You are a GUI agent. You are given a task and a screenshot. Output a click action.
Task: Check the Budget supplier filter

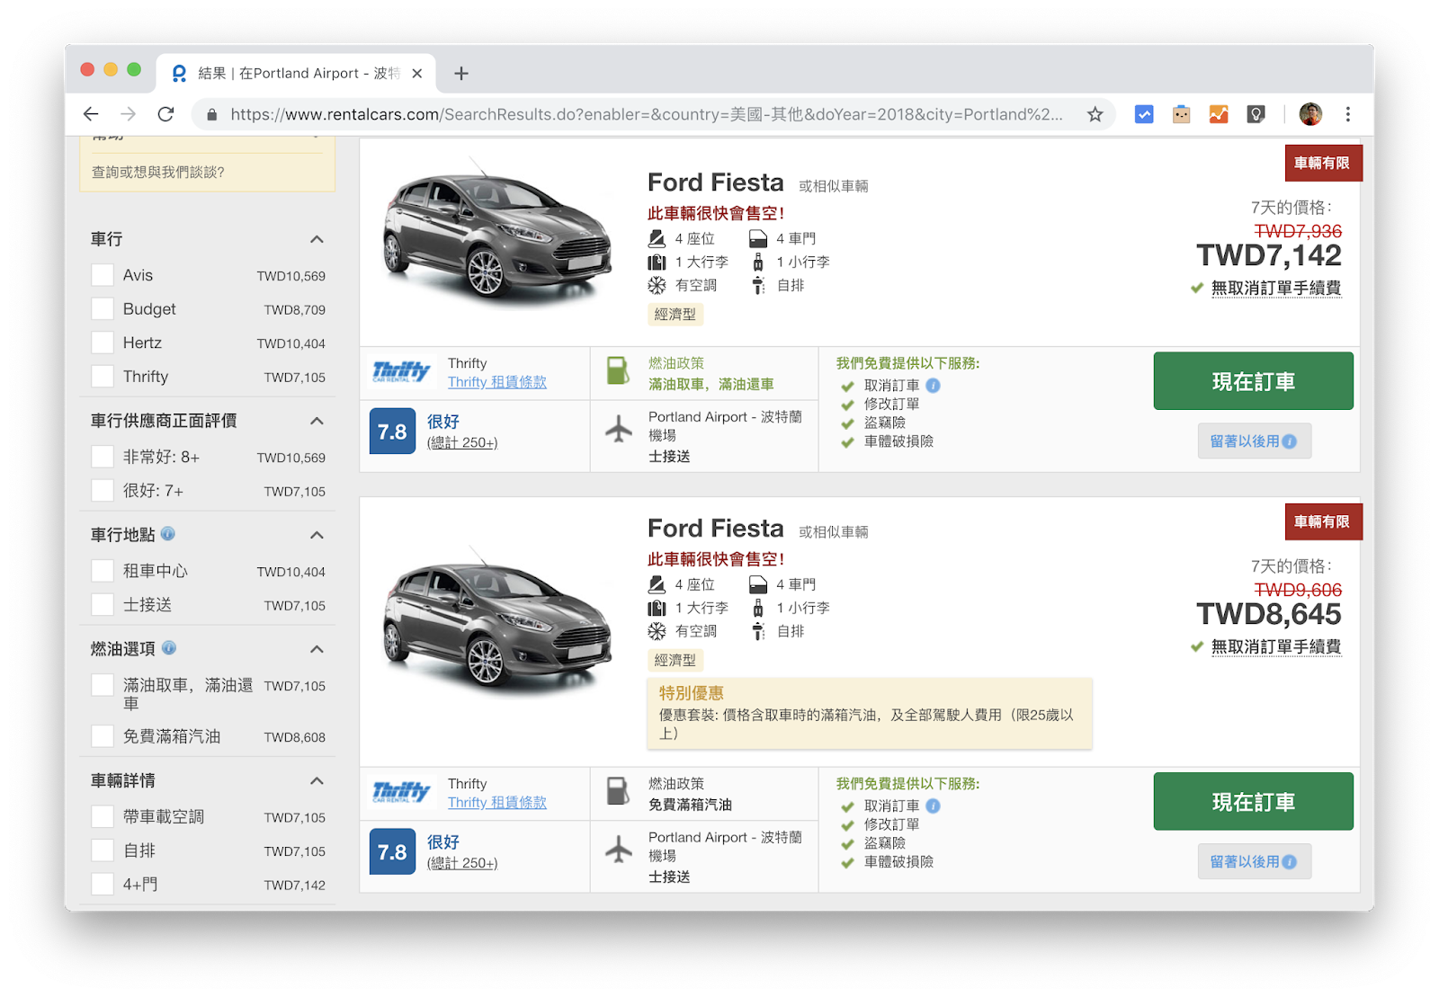click(x=103, y=309)
